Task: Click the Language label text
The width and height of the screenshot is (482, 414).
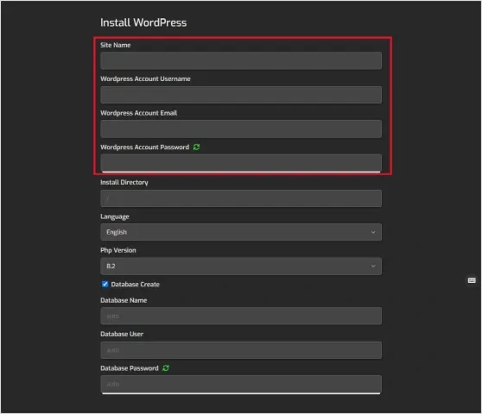Action: click(x=115, y=216)
